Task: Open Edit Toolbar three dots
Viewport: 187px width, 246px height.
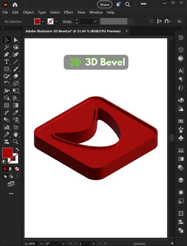Action: pos(11,193)
